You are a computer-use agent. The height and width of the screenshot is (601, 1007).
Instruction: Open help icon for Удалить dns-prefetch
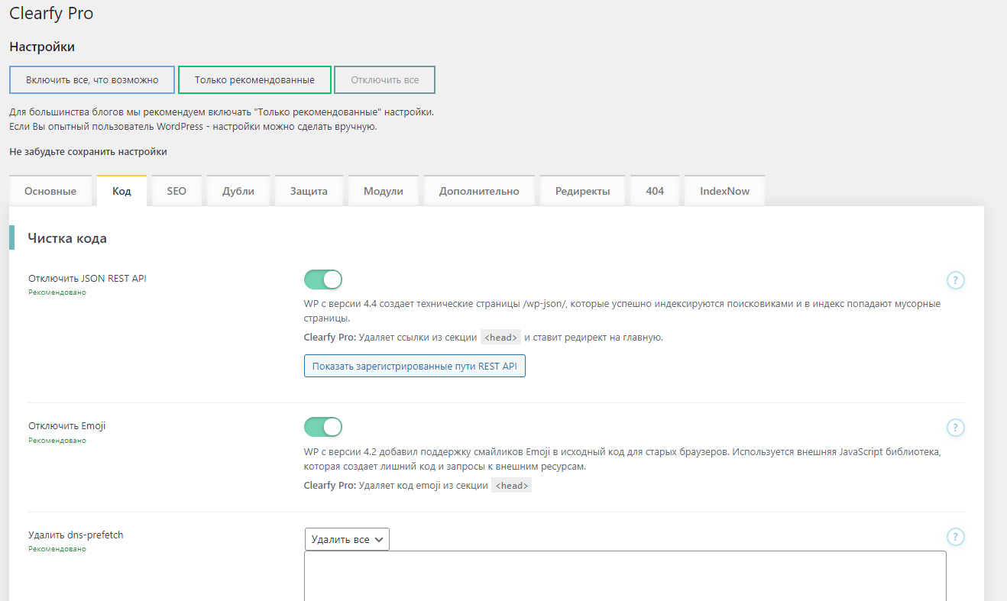[x=956, y=537]
